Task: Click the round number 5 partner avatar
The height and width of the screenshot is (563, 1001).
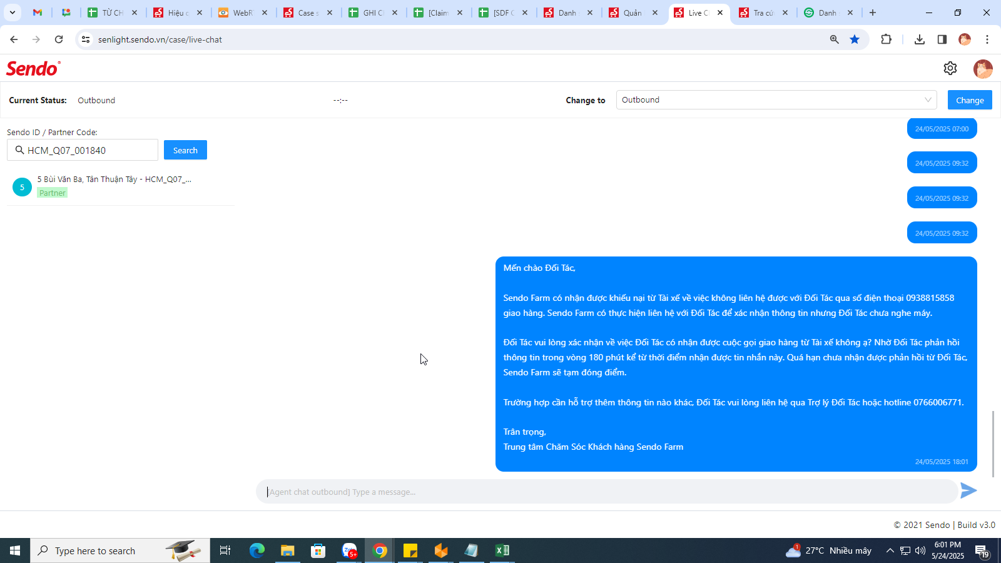Action: click(22, 186)
